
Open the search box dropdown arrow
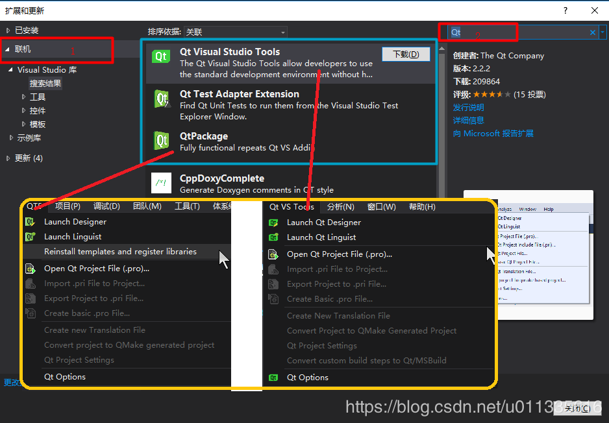[x=603, y=32]
